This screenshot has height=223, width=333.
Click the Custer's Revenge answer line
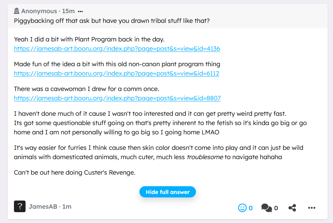(x=74, y=172)
